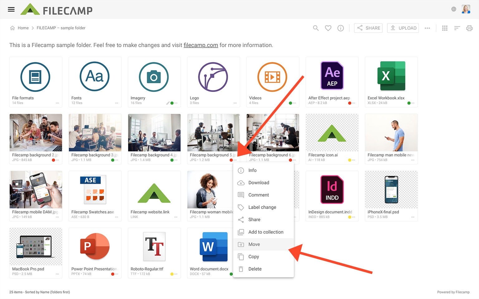Choose Move from context menu

pos(264,244)
